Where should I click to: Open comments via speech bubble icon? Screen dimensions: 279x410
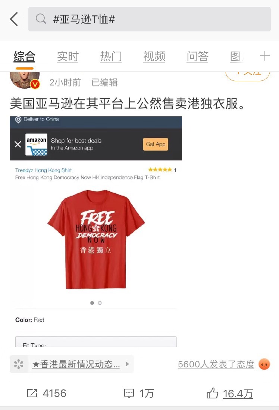(x=129, y=393)
